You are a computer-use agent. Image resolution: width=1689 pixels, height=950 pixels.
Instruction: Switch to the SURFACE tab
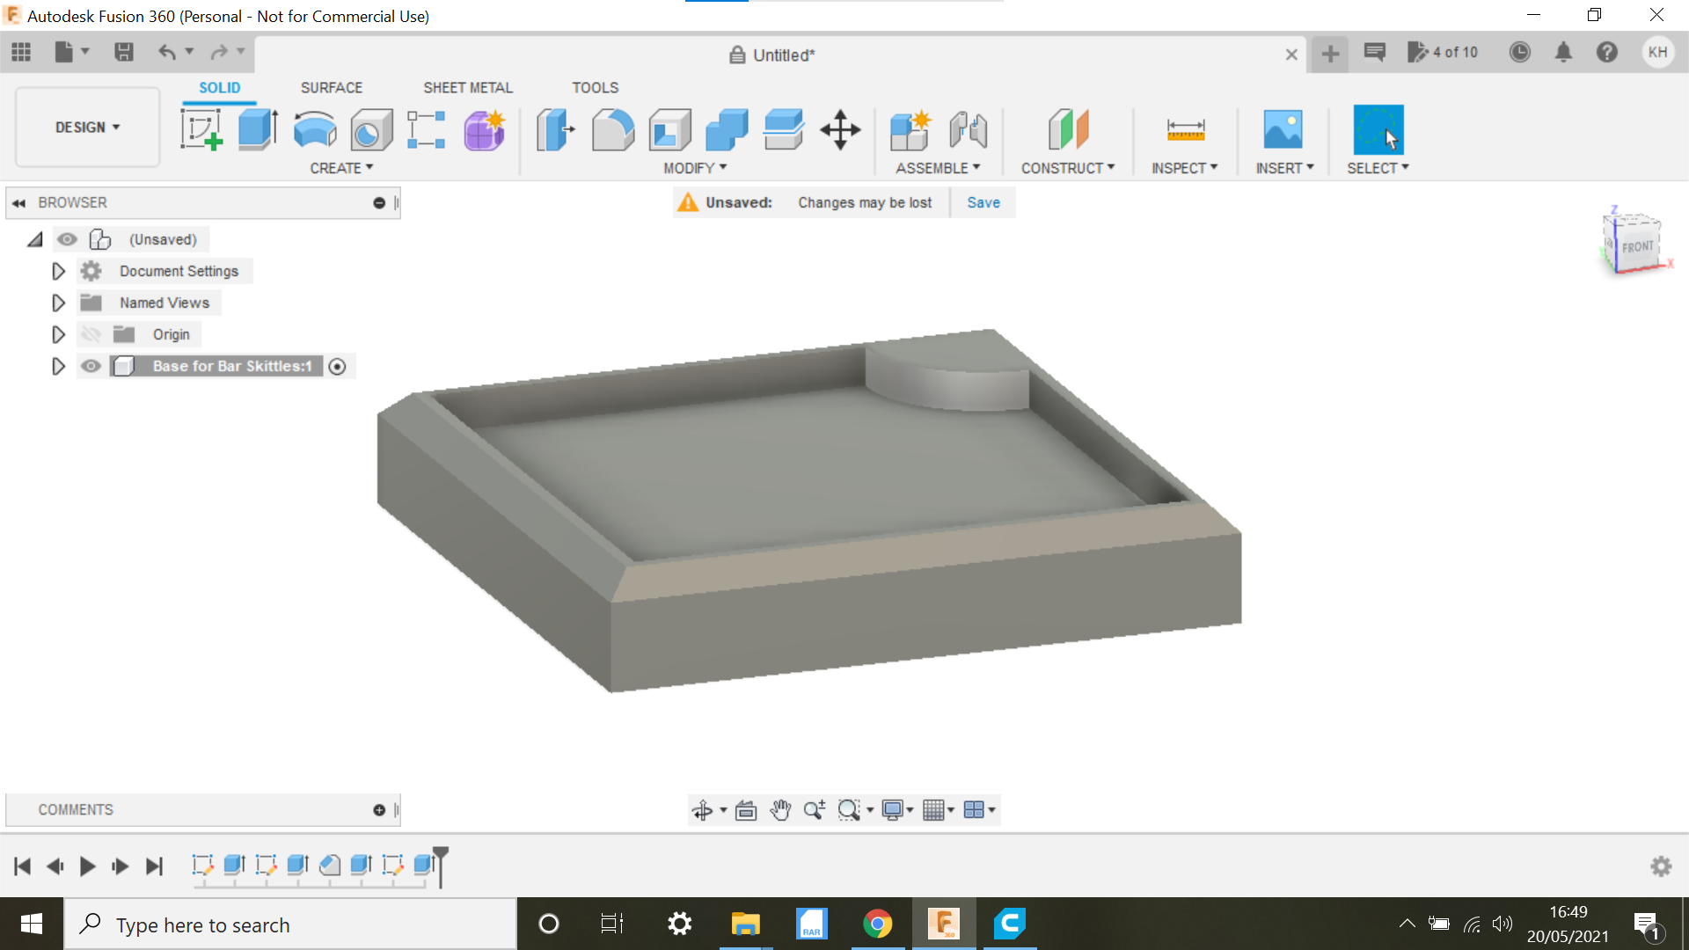point(331,88)
